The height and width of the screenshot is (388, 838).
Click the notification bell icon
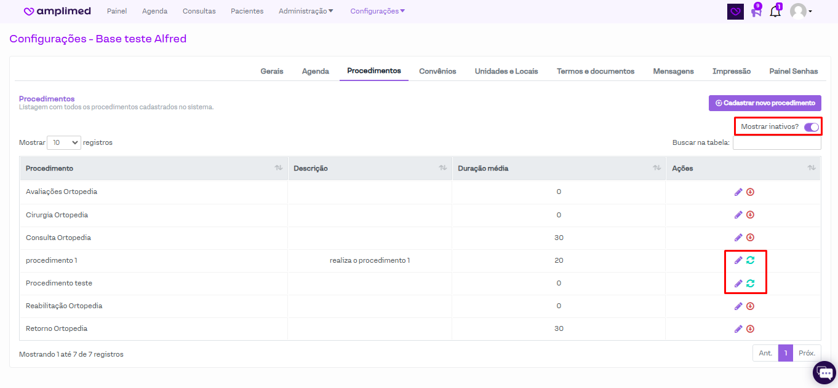pyautogui.click(x=775, y=12)
